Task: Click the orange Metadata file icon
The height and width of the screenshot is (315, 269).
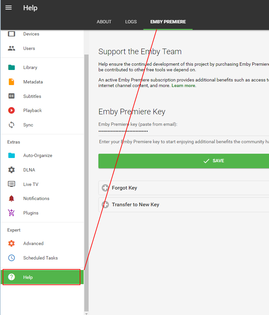Action: [11, 82]
